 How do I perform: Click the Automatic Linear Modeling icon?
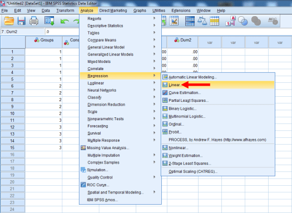coord(165,77)
